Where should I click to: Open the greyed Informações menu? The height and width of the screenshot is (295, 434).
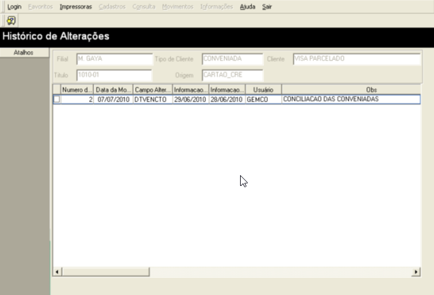pyautogui.click(x=217, y=7)
